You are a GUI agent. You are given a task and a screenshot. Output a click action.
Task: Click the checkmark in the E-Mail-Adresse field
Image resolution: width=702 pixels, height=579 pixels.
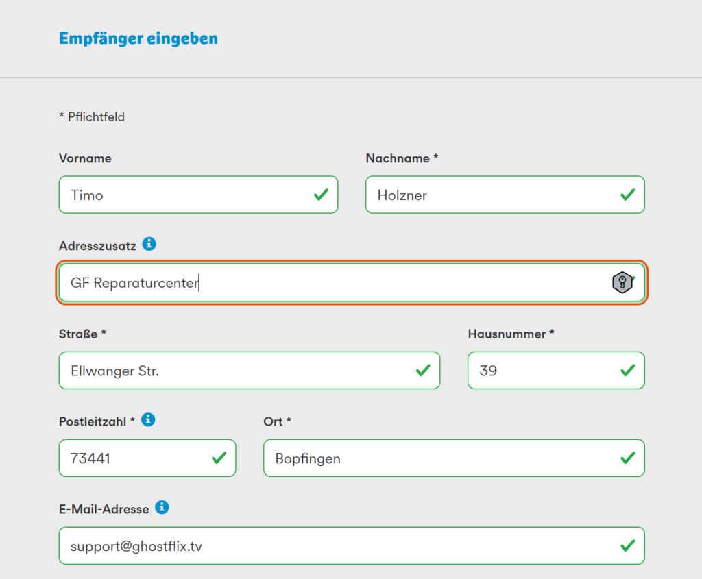[x=627, y=546]
